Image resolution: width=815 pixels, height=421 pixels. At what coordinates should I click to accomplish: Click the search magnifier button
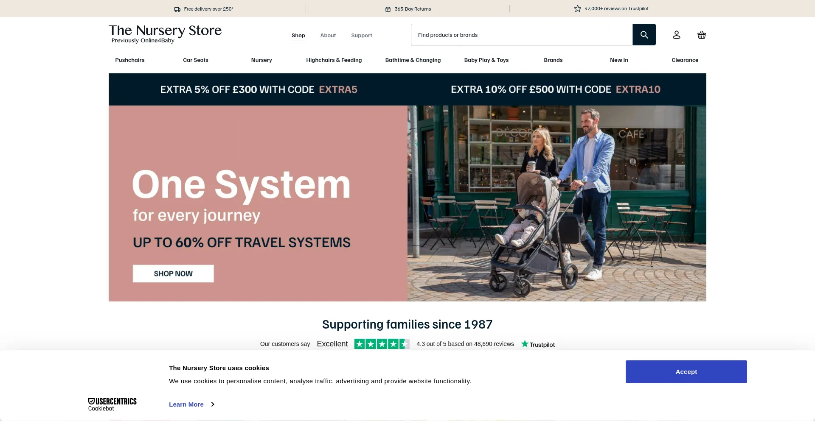click(x=644, y=35)
